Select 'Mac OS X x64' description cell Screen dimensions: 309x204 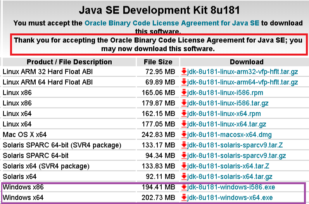pos(25,135)
